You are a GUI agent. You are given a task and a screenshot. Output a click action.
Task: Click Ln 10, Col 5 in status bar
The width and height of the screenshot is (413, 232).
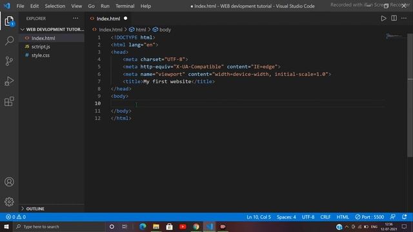(258, 217)
